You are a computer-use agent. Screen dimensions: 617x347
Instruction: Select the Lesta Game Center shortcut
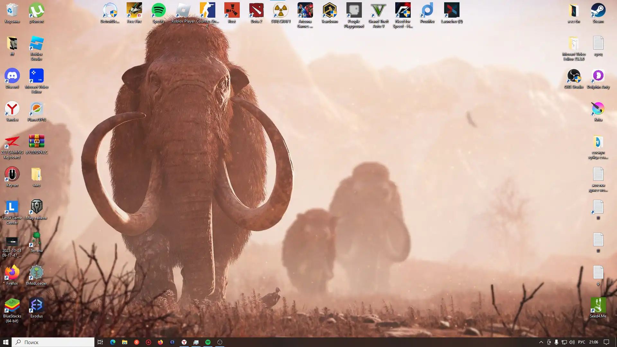coord(12,212)
